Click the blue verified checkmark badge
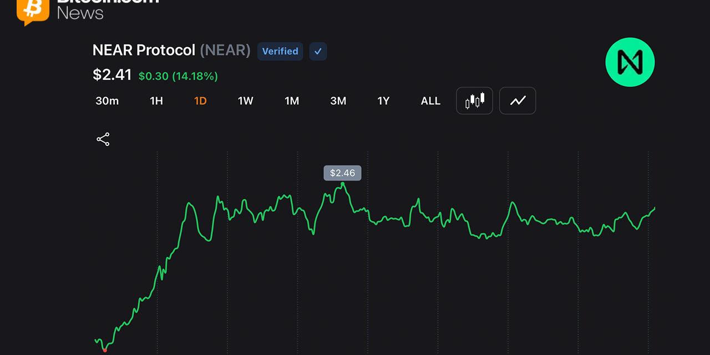 (318, 51)
